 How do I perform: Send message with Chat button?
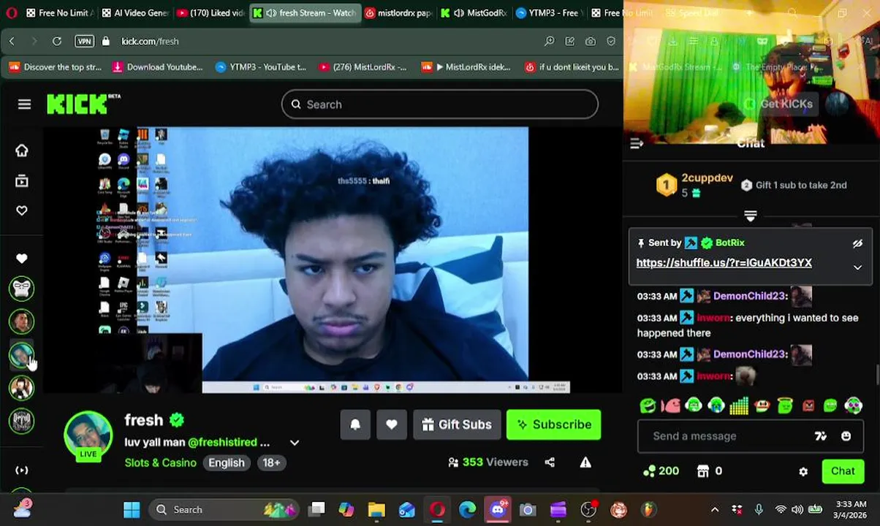(x=843, y=471)
